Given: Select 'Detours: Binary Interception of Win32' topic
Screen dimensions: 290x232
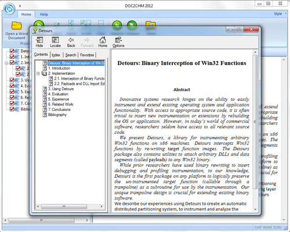Looking at the screenshot, I should pos(76,63).
